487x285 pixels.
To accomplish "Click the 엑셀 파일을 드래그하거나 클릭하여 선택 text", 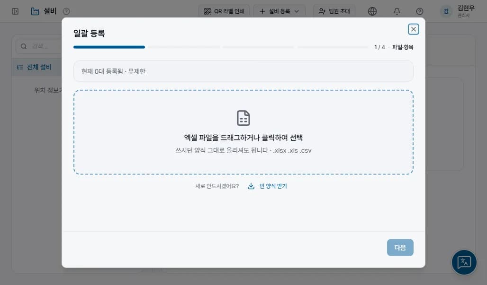I will click(243, 137).
